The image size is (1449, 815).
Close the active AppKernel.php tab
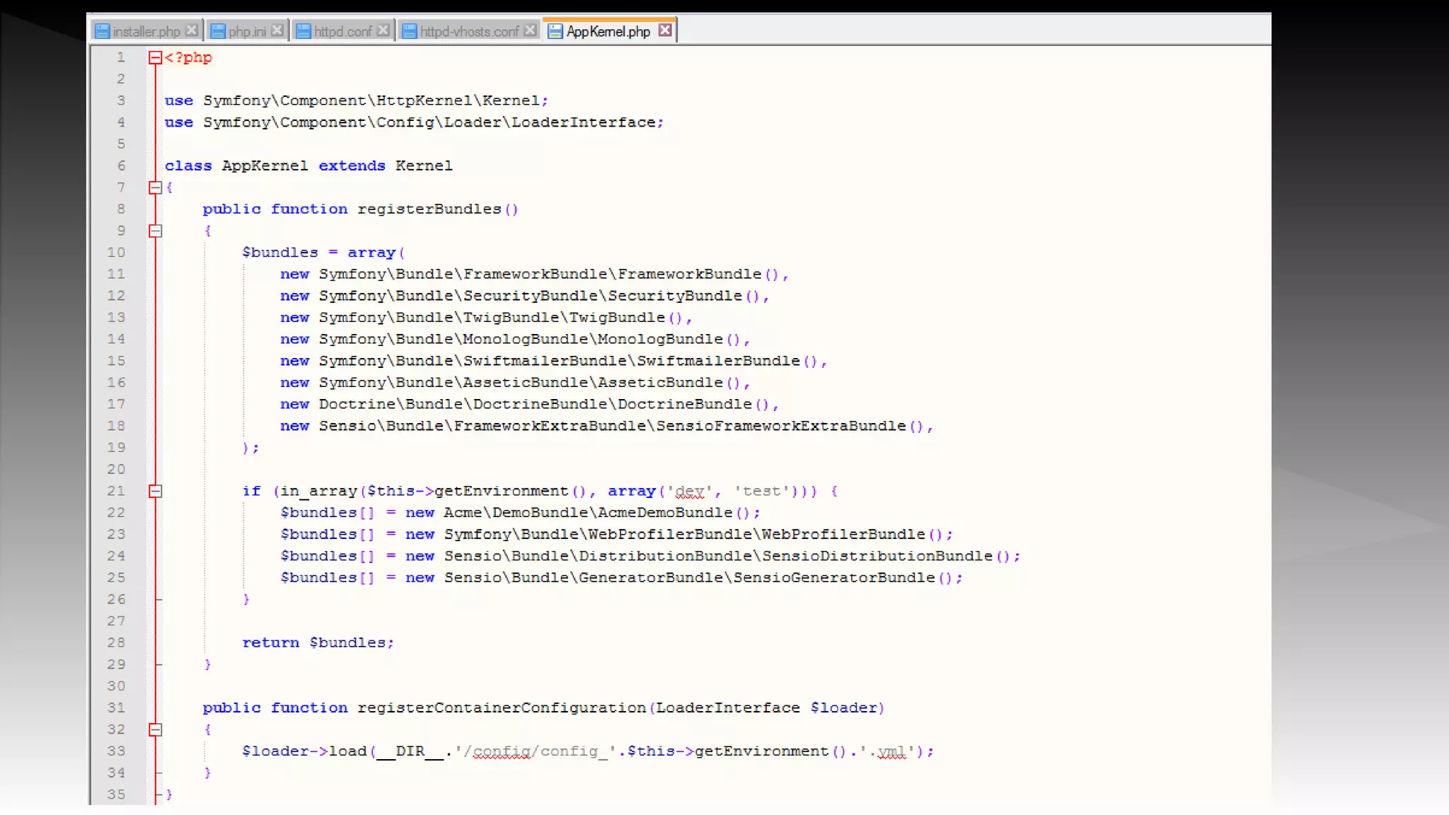665,30
